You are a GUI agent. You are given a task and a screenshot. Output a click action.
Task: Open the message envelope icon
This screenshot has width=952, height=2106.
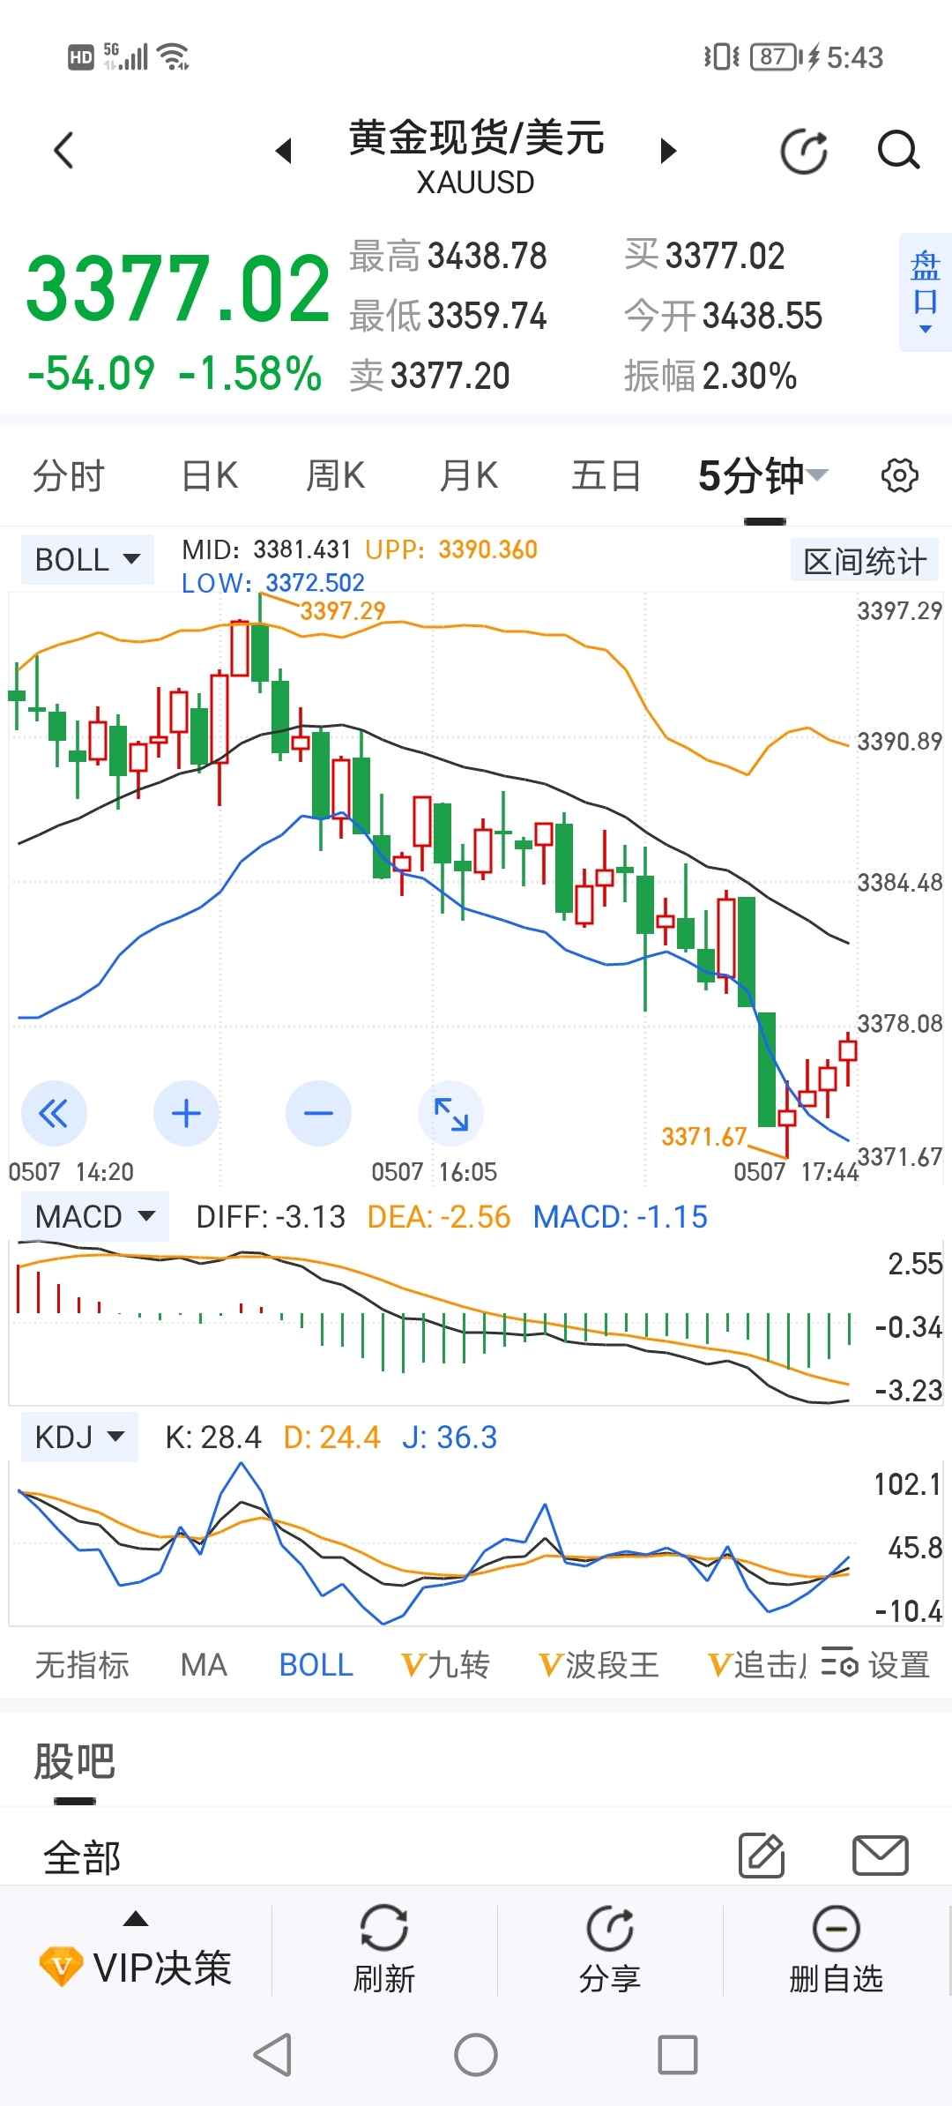click(x=881, y=1856)
